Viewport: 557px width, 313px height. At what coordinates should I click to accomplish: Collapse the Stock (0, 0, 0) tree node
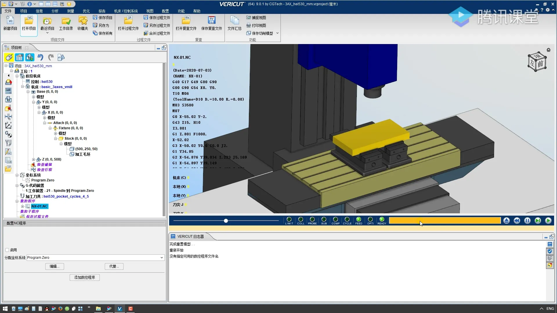click(x=55, y=139)
